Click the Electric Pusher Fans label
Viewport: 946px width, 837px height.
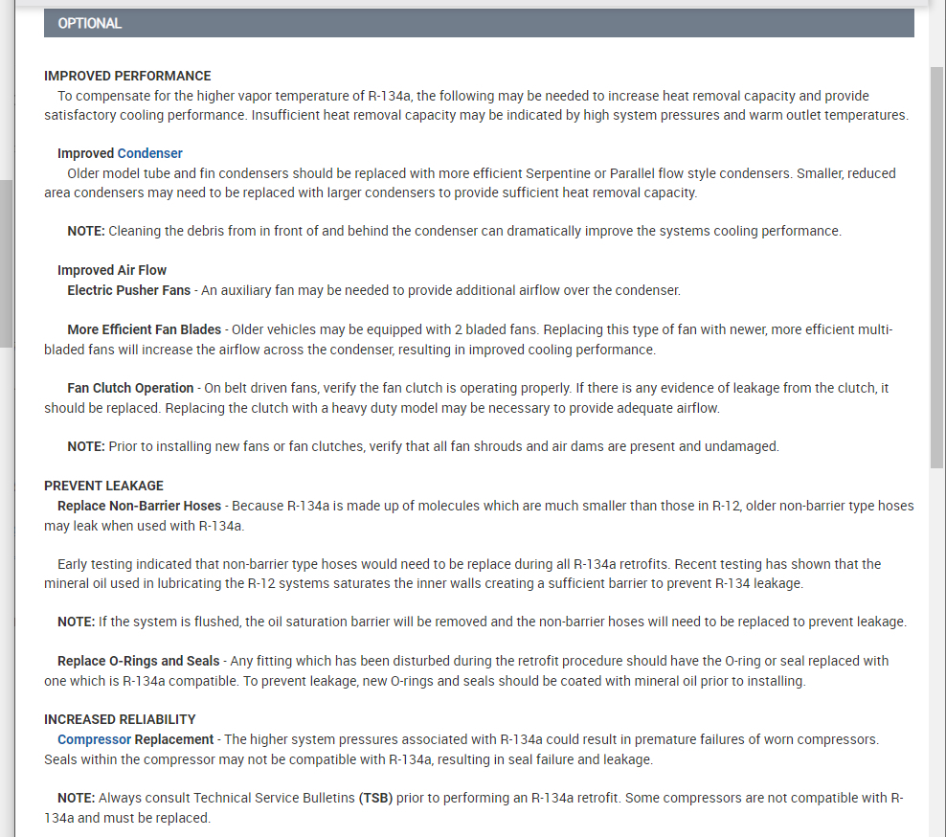tap(128, 290)
